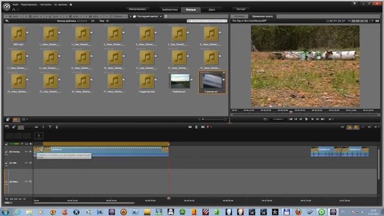This screenshot has height=216, width=384.
Task: Switch to the Диск tab
Action: coord(212,10)
